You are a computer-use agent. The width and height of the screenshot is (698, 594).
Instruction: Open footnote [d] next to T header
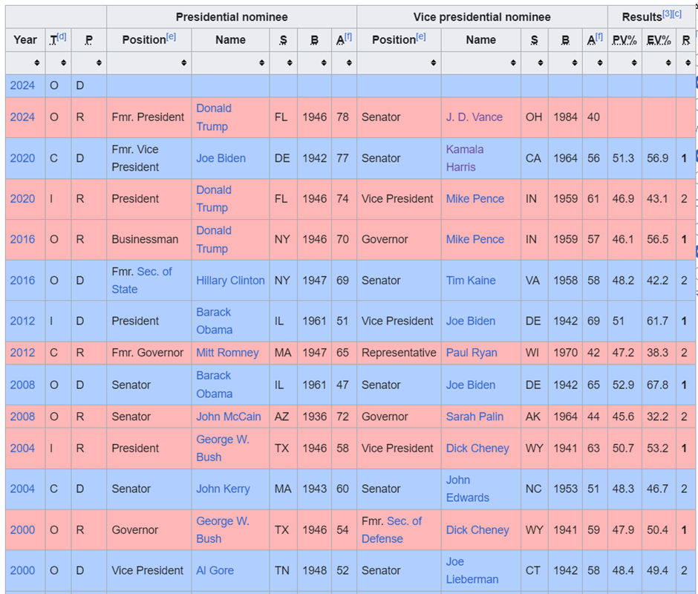coord(62,36)
